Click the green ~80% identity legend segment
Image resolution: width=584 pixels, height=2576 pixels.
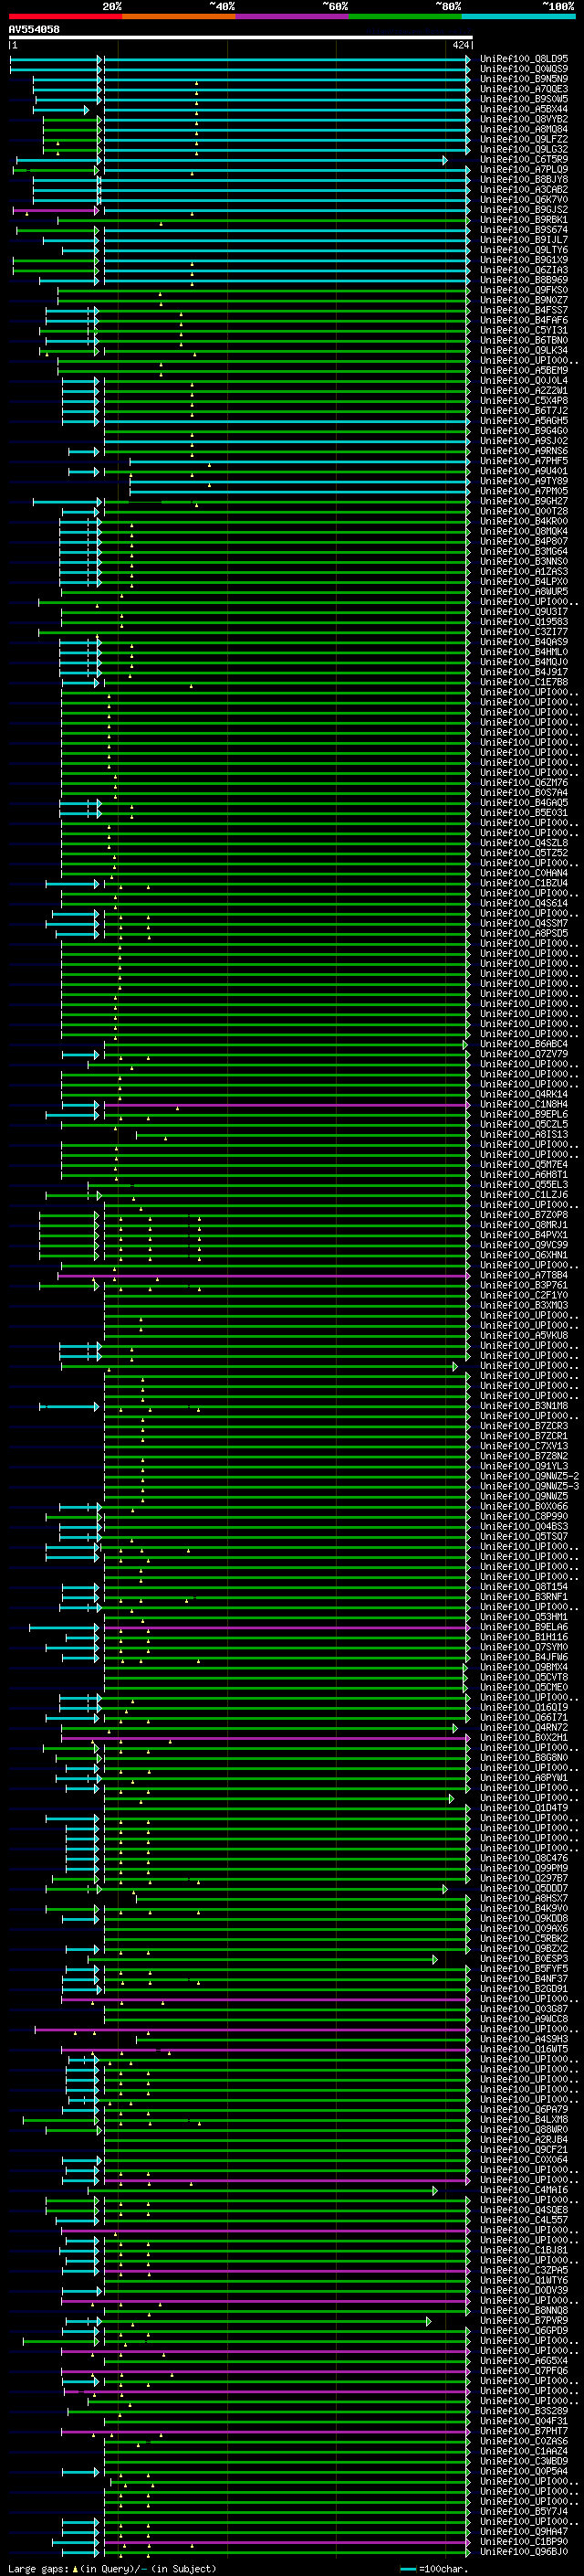pyautogui.click(x=405, y=17)
